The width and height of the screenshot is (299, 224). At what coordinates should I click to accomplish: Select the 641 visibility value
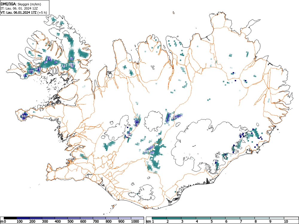coord(147,151)
